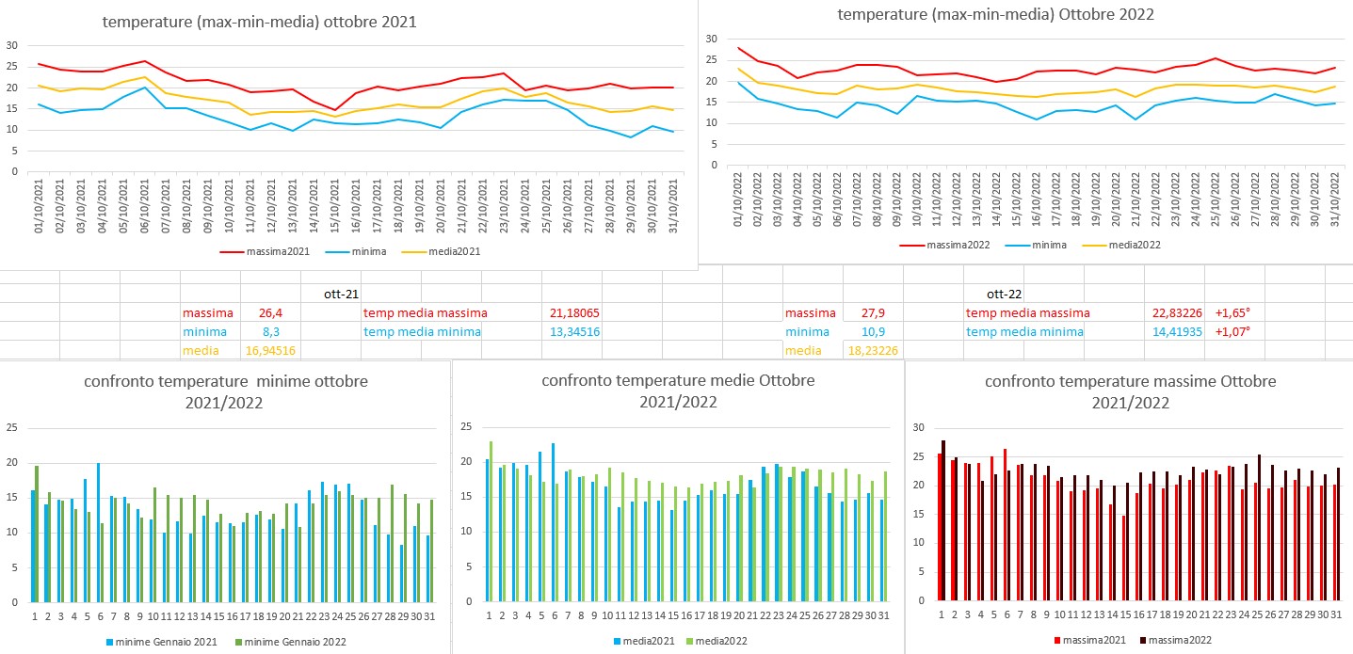Select the cell with value 18,23226
The width and height of the screenshot is (1353, 654).
tap(873, 350)
